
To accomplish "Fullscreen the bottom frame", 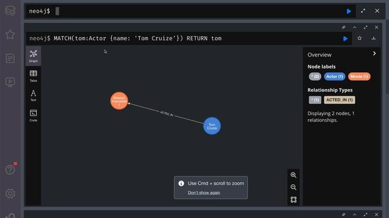I will coord(365,215).
